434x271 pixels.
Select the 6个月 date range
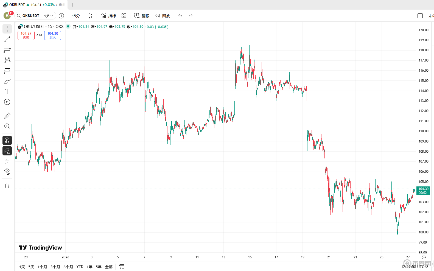pos(68,267)
